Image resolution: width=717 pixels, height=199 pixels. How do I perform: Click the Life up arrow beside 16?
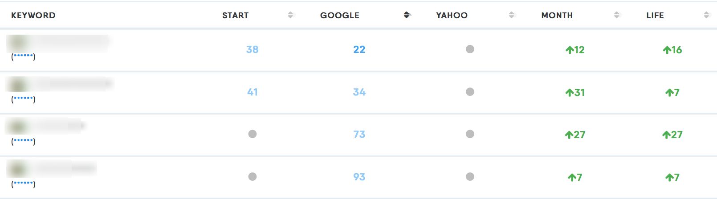[667, 50]
